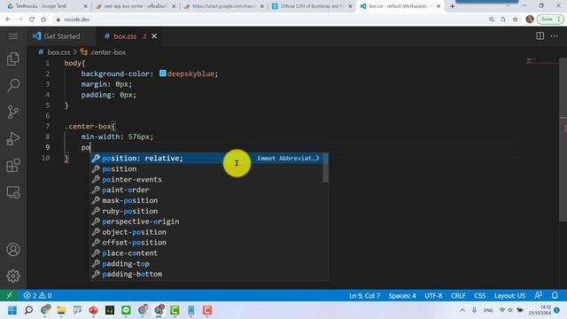Screen dimensions: 567x319
Task: Click the 'Ln 9, Col 7' status entry
Action: pyautogui.click(x=364, y=295)
